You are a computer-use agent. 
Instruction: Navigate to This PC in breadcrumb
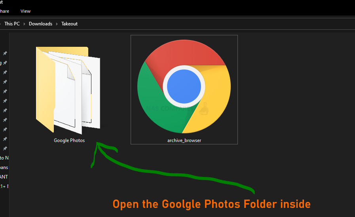point(12,24)
